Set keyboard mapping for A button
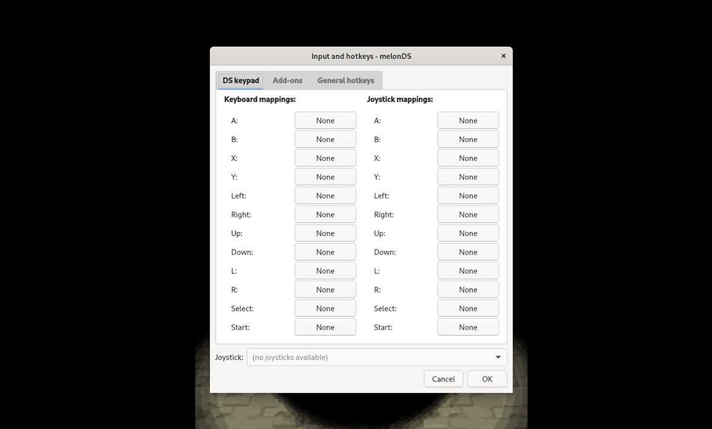This screenshot has width=712, height=429. click(325, 120)
